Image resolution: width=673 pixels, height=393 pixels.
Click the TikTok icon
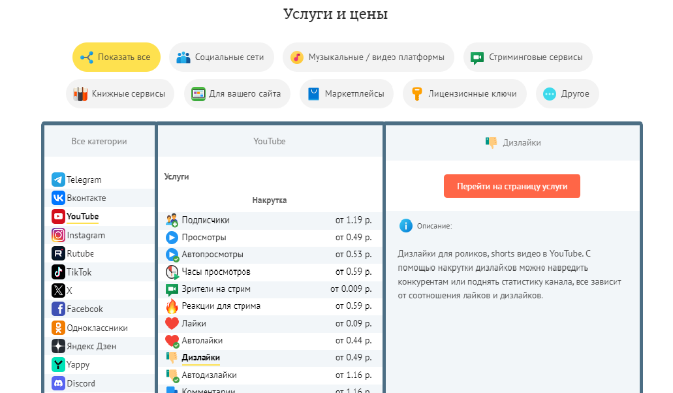(58, 272)
